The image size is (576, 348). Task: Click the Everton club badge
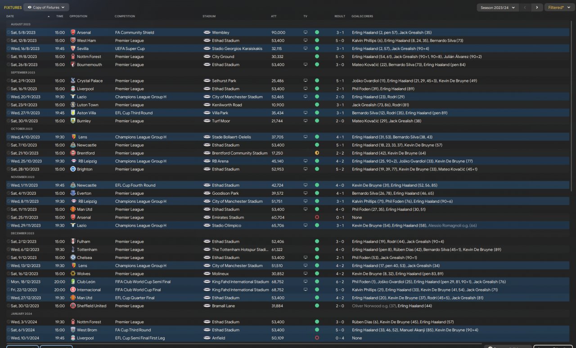click(x=73, y=193)
